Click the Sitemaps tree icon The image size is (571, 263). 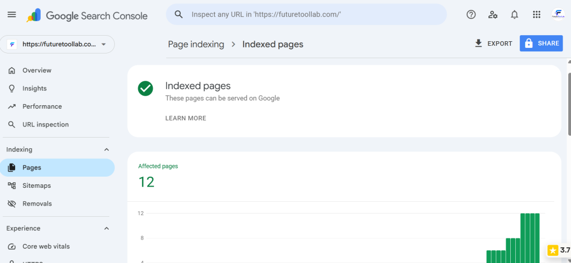pos(12,186)
